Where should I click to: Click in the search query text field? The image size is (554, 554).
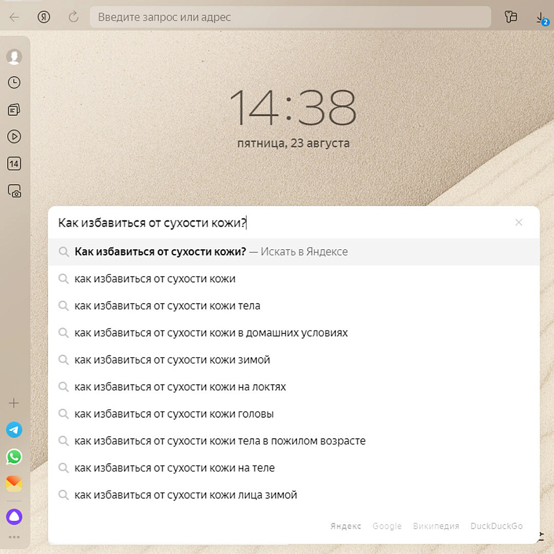pyautogui.click(x=283, y=222)
